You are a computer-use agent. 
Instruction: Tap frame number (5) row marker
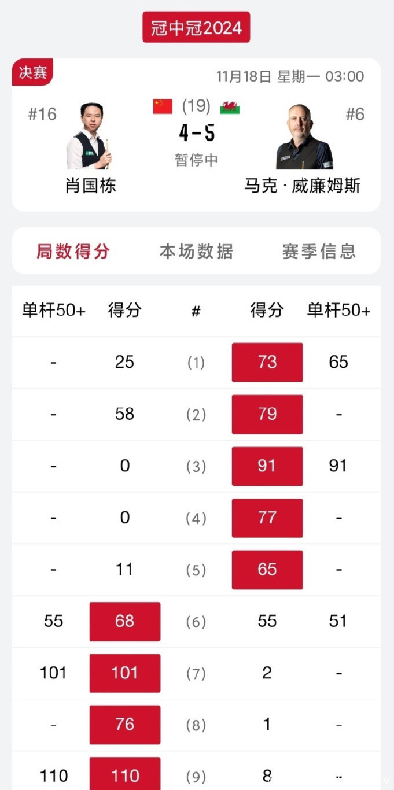pos(196,570)
